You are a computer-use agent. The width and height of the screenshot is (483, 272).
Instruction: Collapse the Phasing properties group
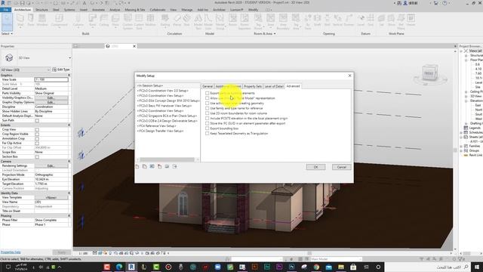[x=69, y=215]
